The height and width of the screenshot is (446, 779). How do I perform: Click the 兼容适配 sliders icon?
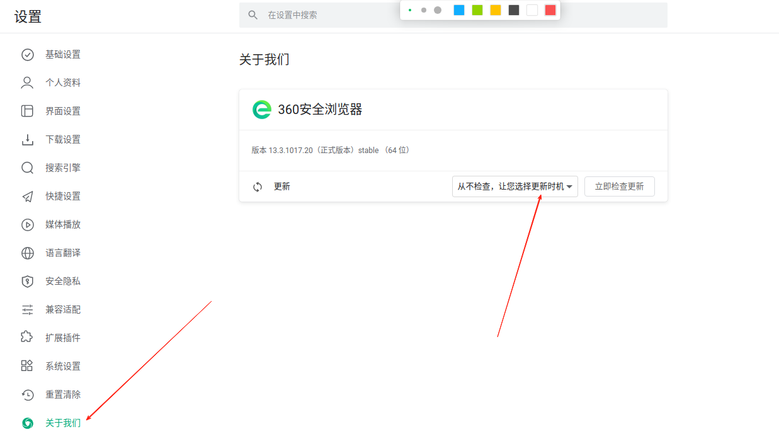coord(28,310)
